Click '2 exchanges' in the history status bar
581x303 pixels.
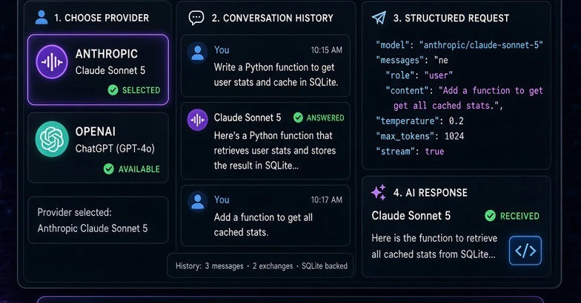coord(273,266)
